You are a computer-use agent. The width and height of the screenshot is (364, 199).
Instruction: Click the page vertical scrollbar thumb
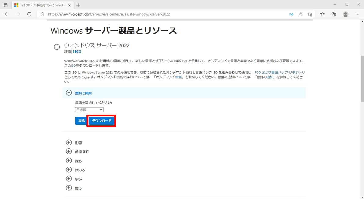click(x=362, y=79)
